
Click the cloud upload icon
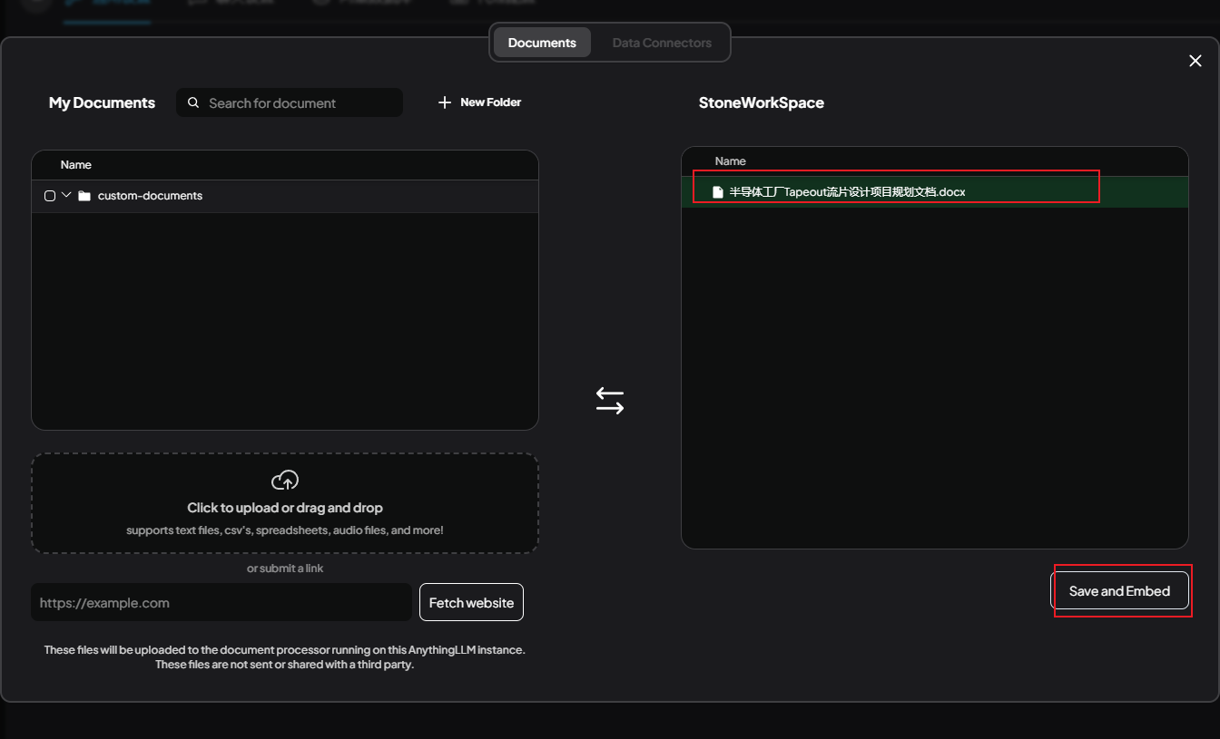(285, 480)
